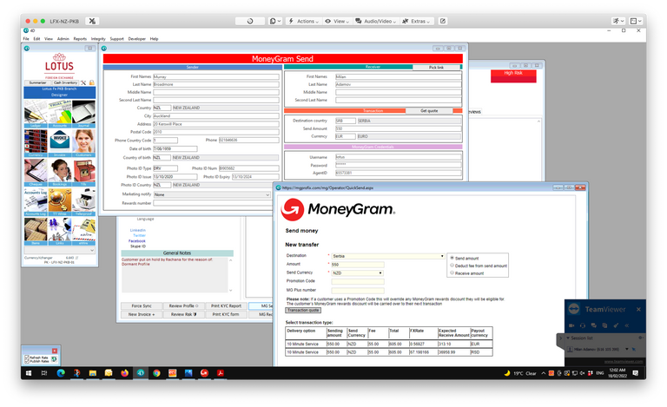Image resolution: width=667 pixels, height=407 pixels.
Task: Click the General Notes scrollbar
Action: pyautogui.click(x=230, y=275)
